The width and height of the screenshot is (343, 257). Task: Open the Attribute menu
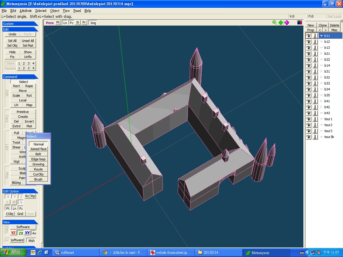click(26, 11)
